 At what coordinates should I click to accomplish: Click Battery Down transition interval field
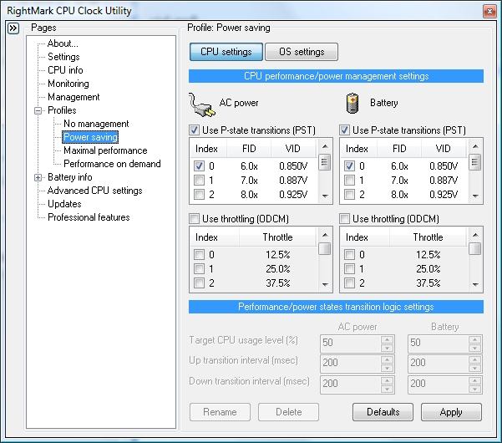point(439,384)
